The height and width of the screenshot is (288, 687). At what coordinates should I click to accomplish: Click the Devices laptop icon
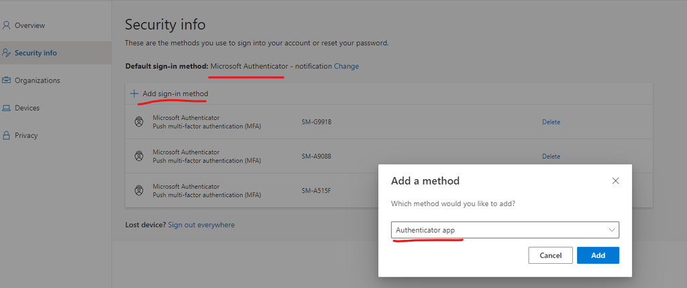tap(6, 108)
